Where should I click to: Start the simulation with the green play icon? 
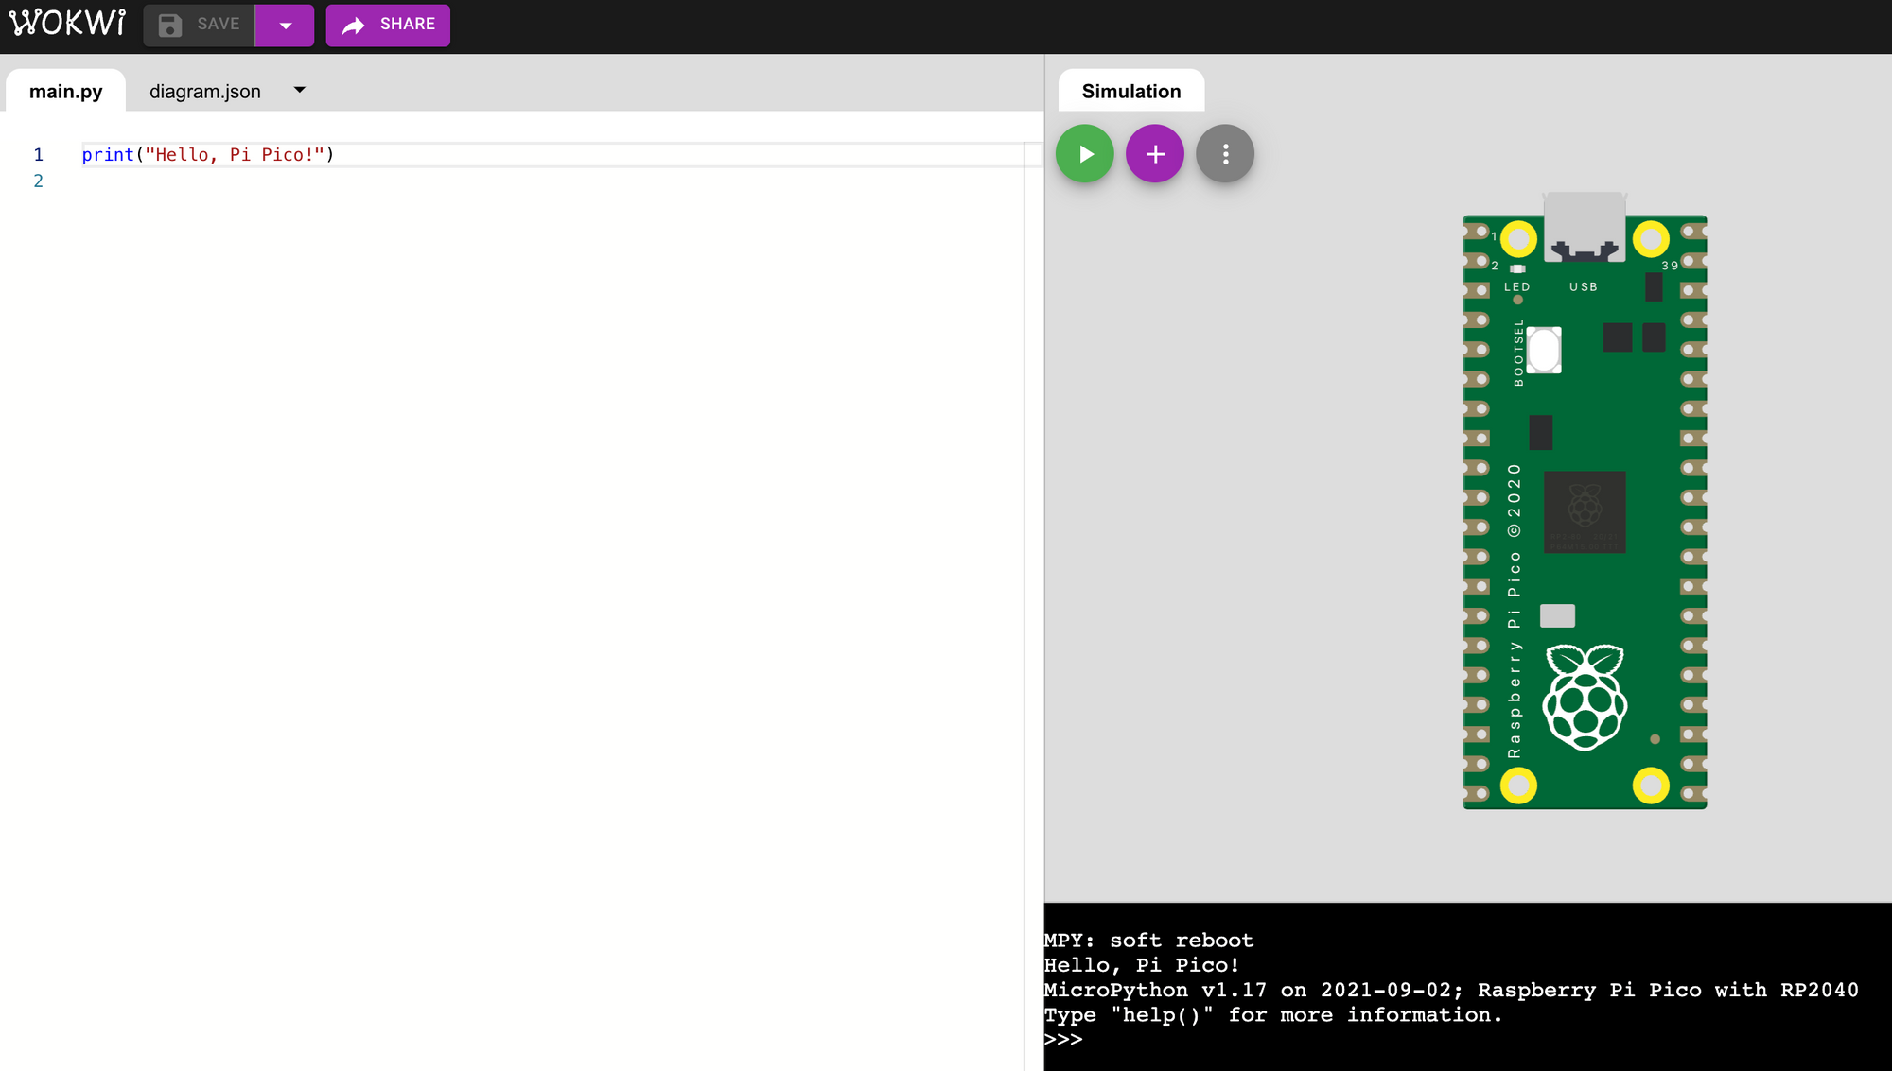pyautogui.click(x=1084, y=153)
